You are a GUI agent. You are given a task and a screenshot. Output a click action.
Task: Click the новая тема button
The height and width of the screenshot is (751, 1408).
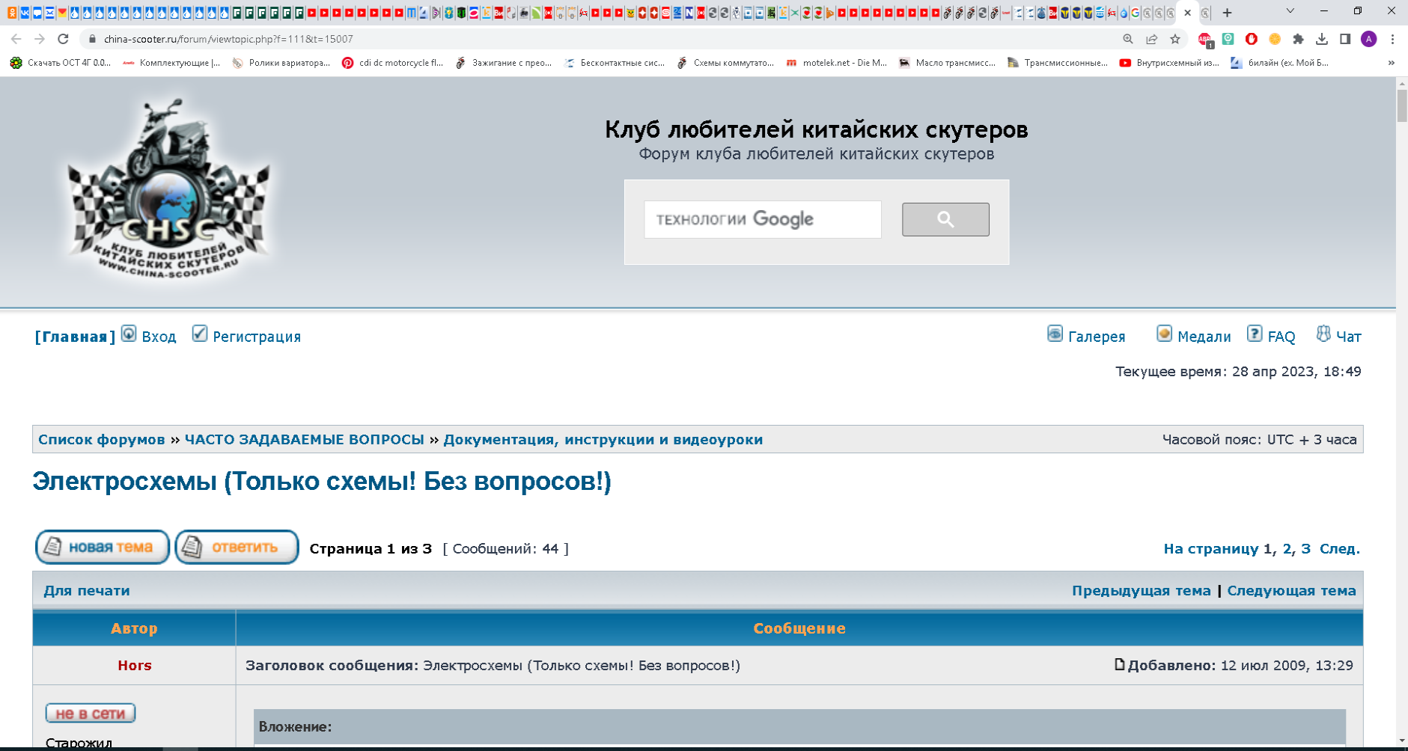(103, 547)
